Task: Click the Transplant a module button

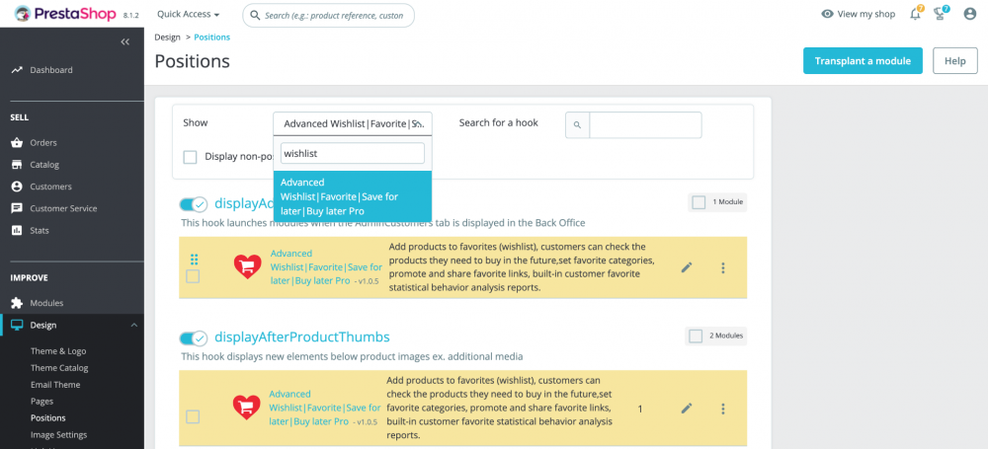Action: point(863,61)
